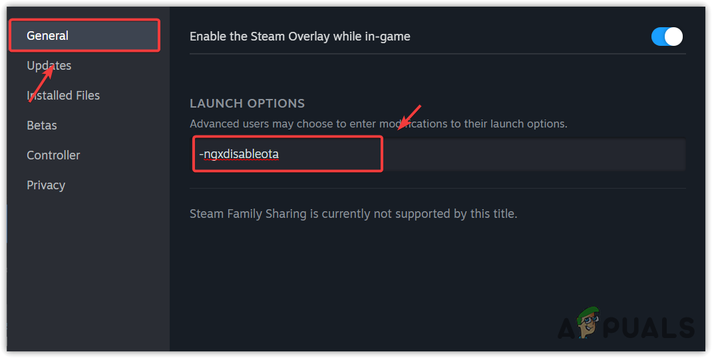The width and height of the screenshot is (712, 358).
Task: Click the separator line below launch options
Action: click(x=437, y=188)
